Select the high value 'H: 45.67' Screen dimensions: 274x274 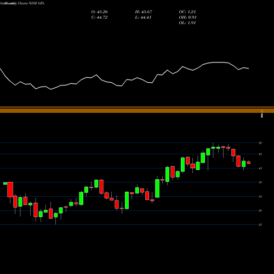pos(144,12)
